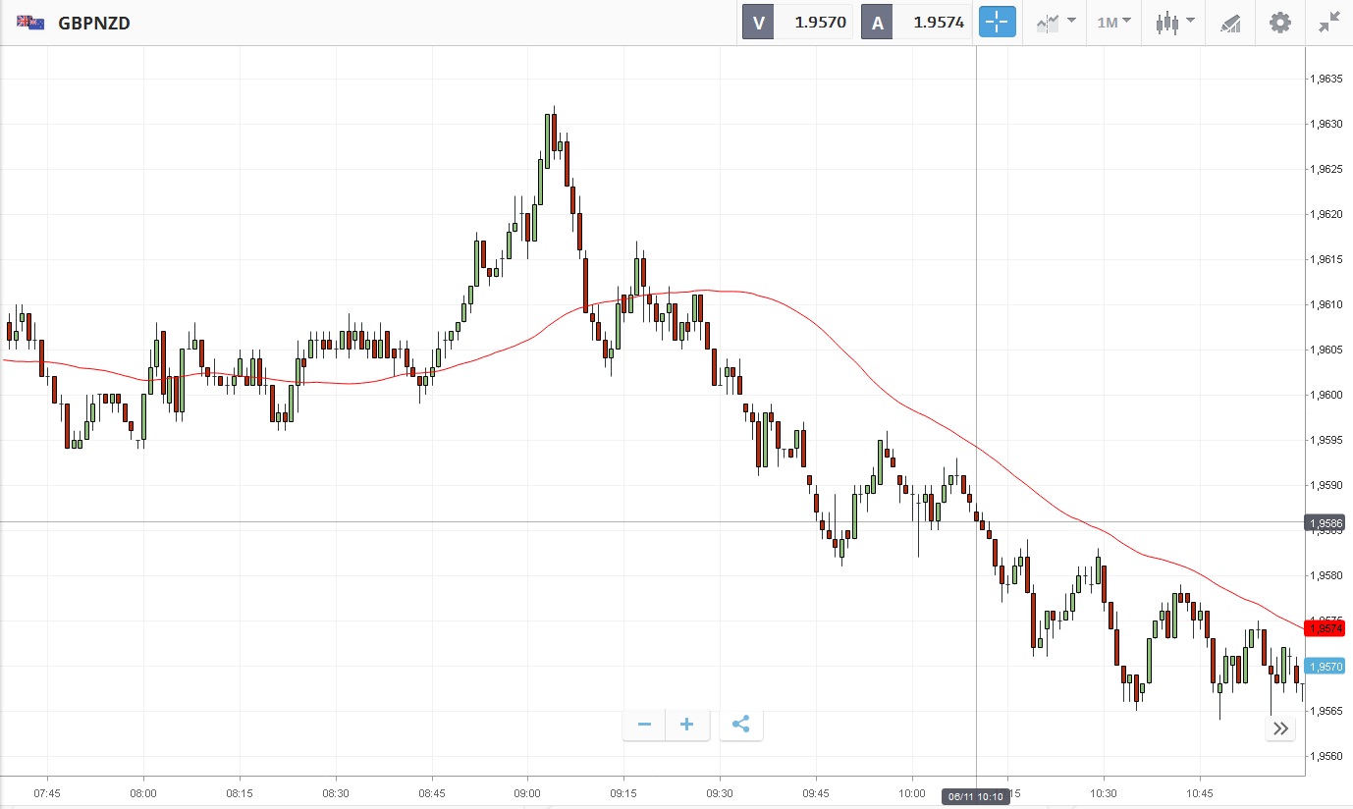Expand the 1M timeframe dropdown
Image resolution: width=1353 pixels, height=809 pixels.
[1113, 22]
